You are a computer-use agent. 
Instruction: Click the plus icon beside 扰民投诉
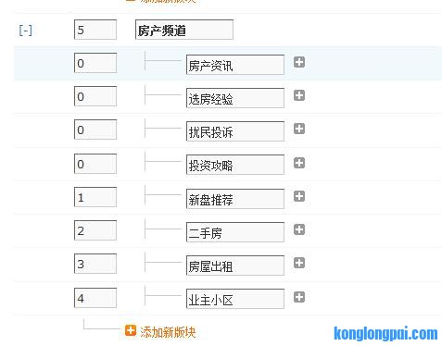[x=299, y=129]
